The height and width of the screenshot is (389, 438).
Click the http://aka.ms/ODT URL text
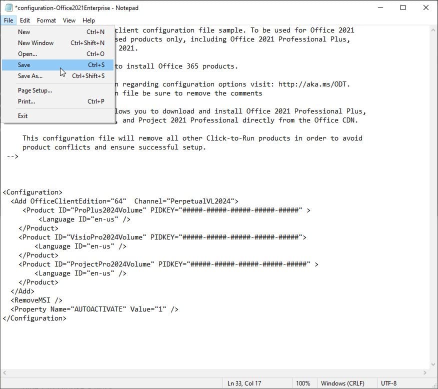[312, 84]
